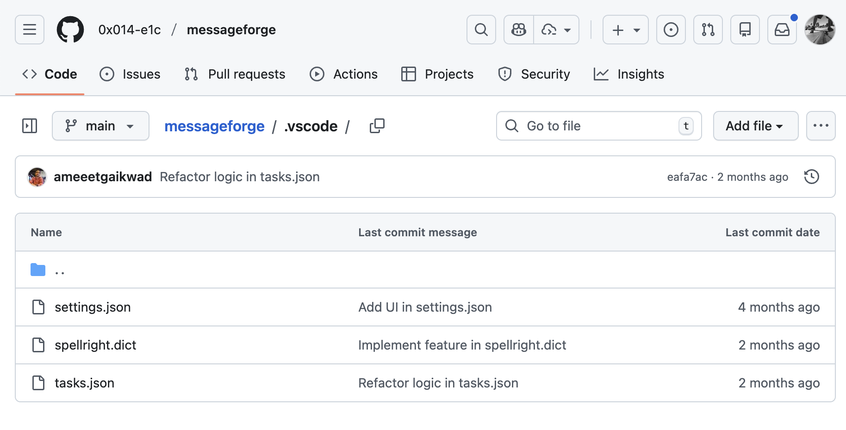Open commit 'Implement feature in spellright.dict'

click(462, 345)
